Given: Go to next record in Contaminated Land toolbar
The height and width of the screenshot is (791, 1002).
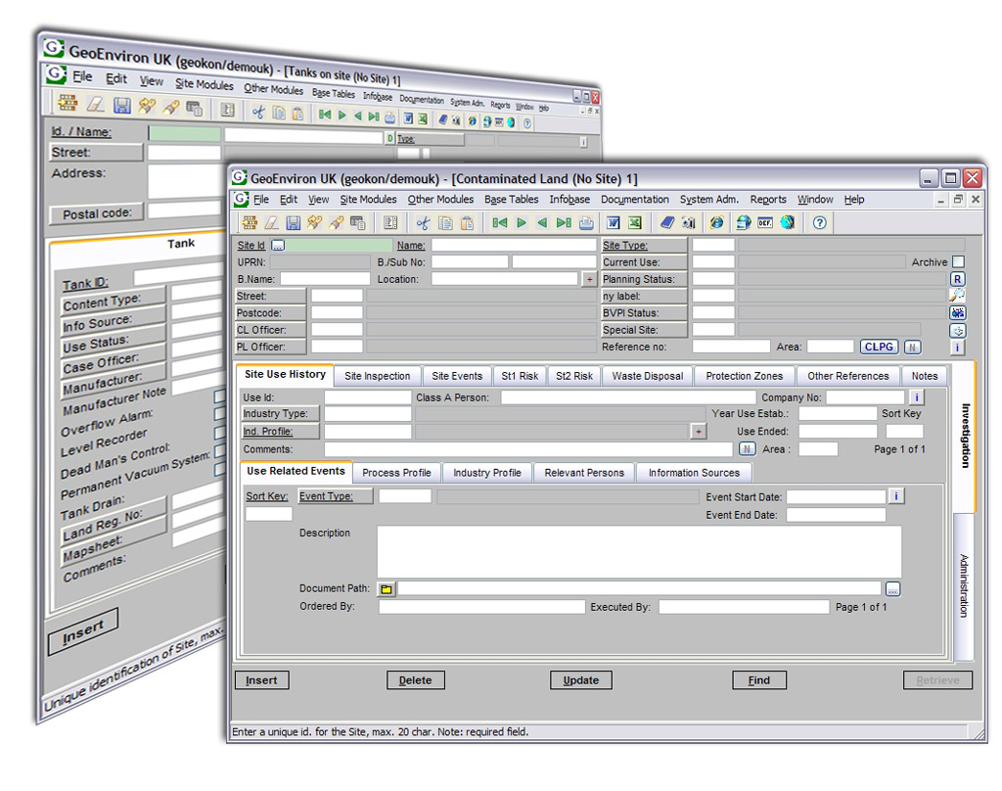Looking at the screenshot, I should (x=522, y=222).
